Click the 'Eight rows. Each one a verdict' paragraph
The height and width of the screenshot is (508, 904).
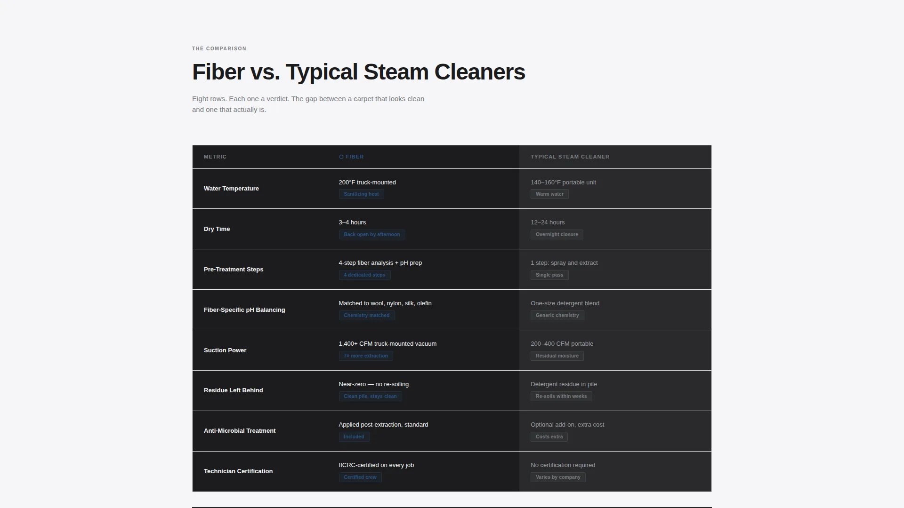(x=308, y=104)
